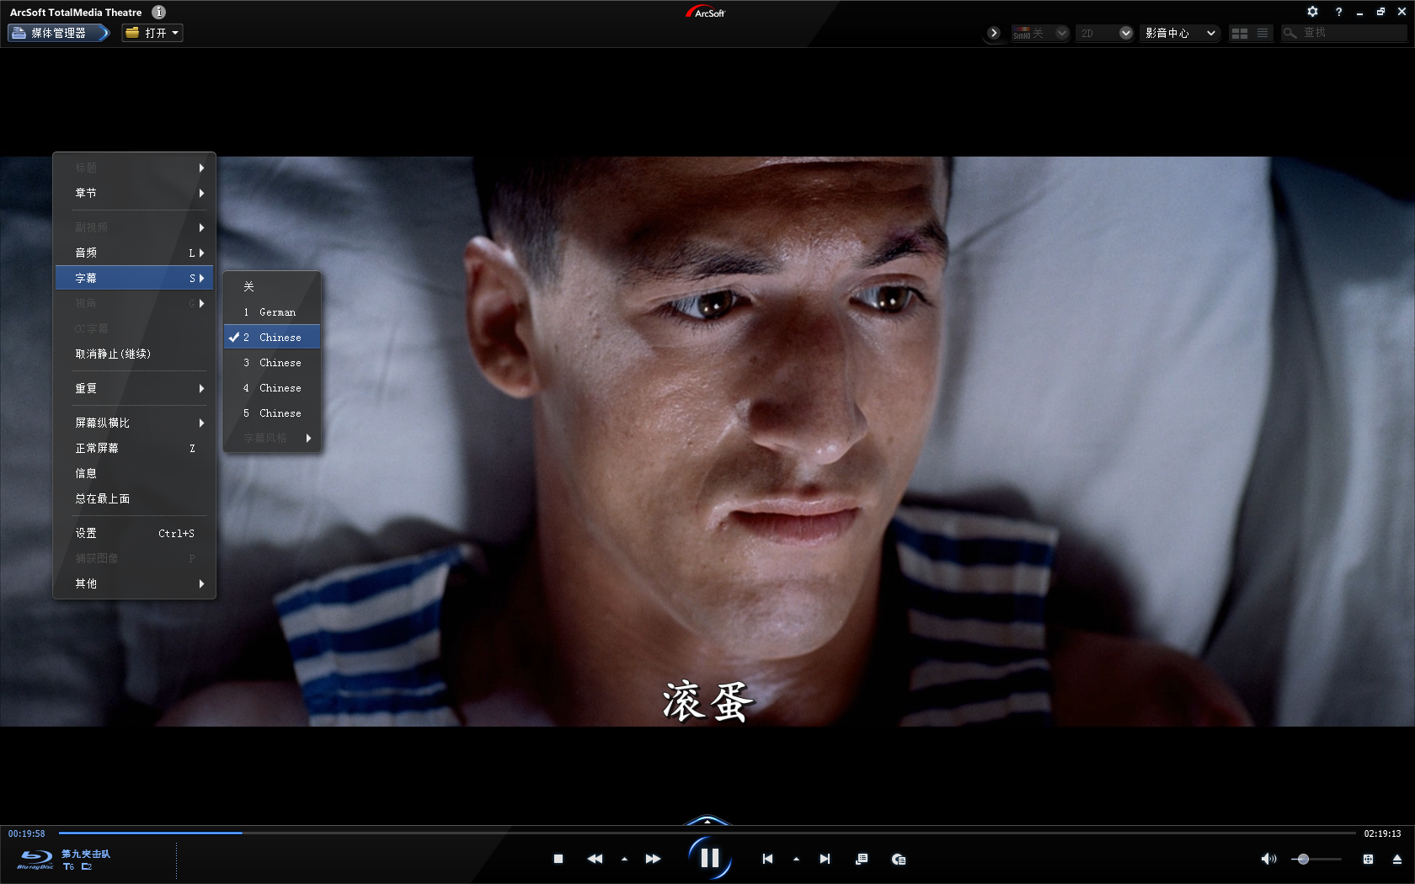Eject the disc using eject icon
Viewport: 1415px width, 884px height.
[1397, 859]
